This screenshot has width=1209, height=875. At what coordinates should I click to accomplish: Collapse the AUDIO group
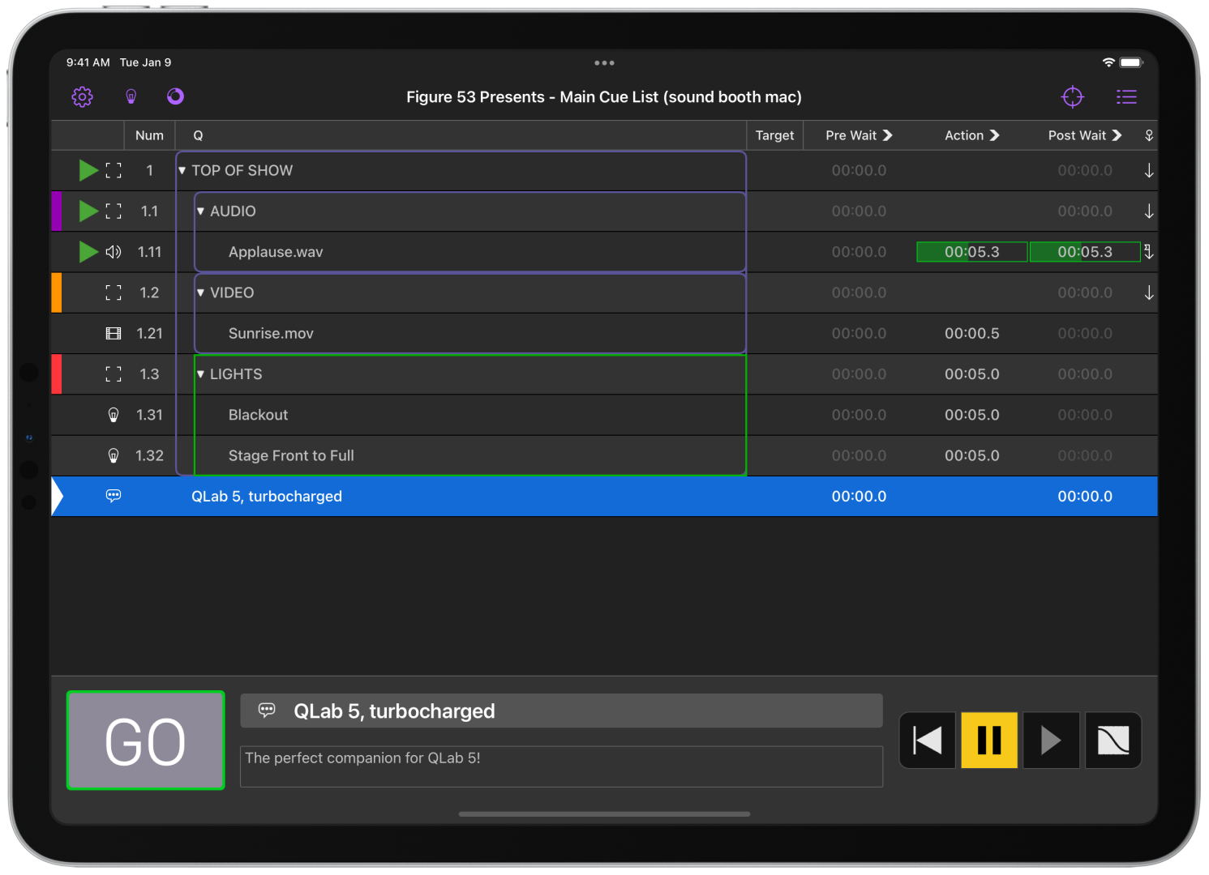point(200,211)
